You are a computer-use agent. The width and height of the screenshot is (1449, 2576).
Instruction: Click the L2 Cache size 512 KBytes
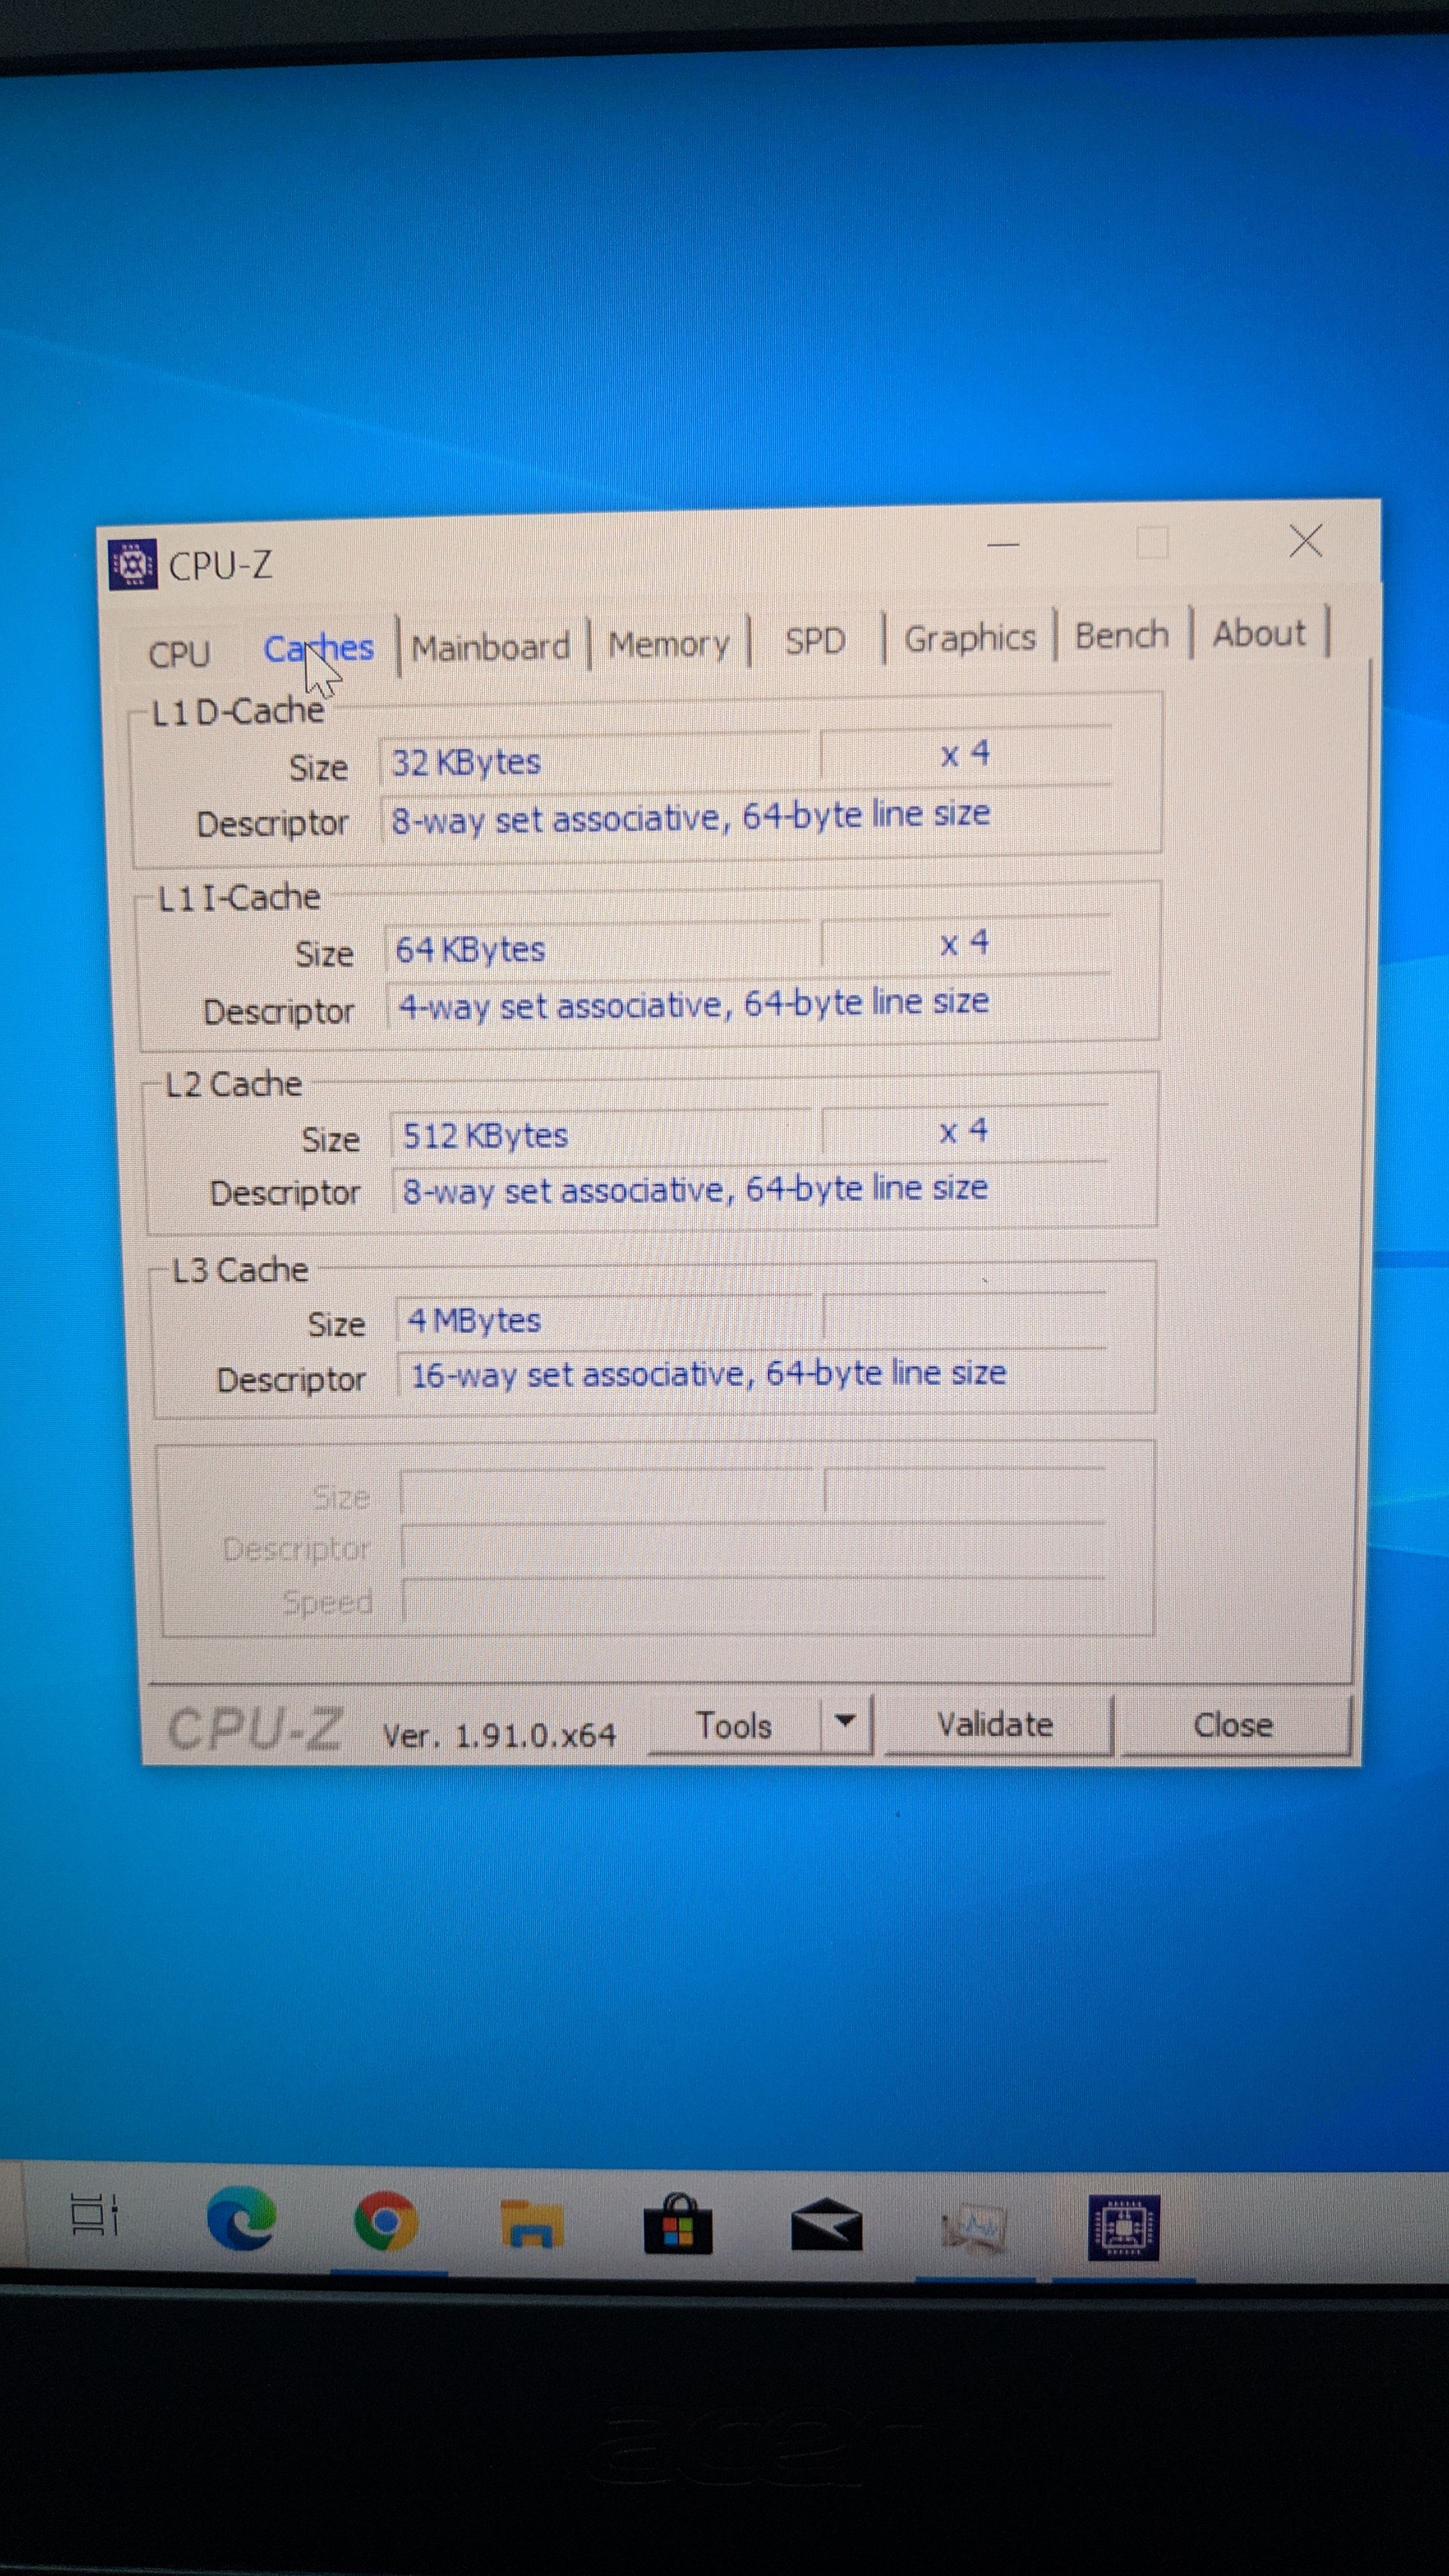click(602, 1135)
